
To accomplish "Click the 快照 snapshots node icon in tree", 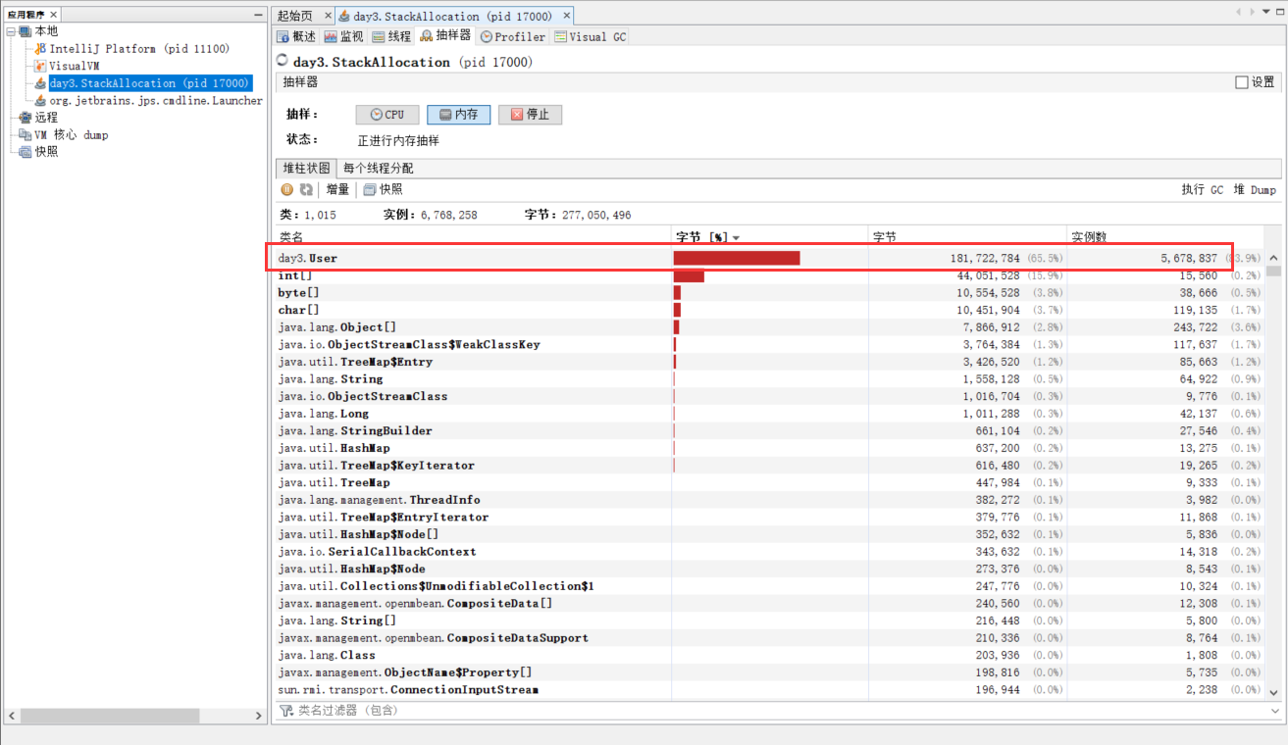I will [x=25, y=152].
